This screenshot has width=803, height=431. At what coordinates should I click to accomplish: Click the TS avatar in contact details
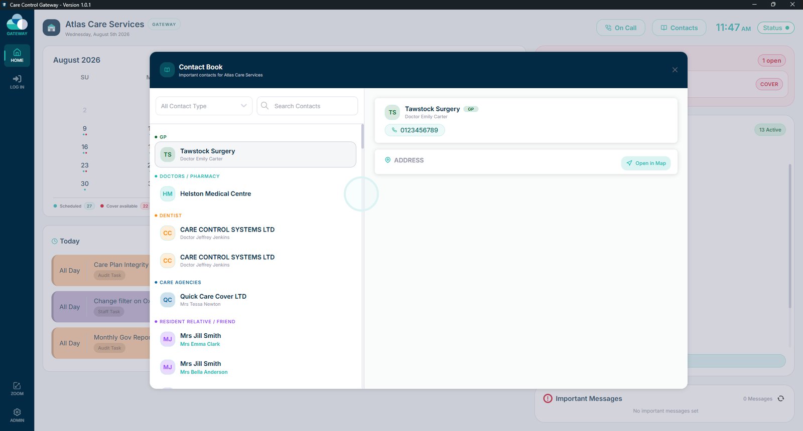[x=392, y=112]
